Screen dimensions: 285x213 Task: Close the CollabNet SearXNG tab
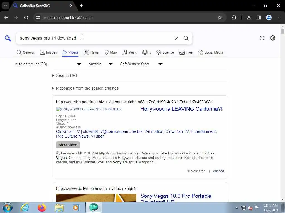coord(71,6)
